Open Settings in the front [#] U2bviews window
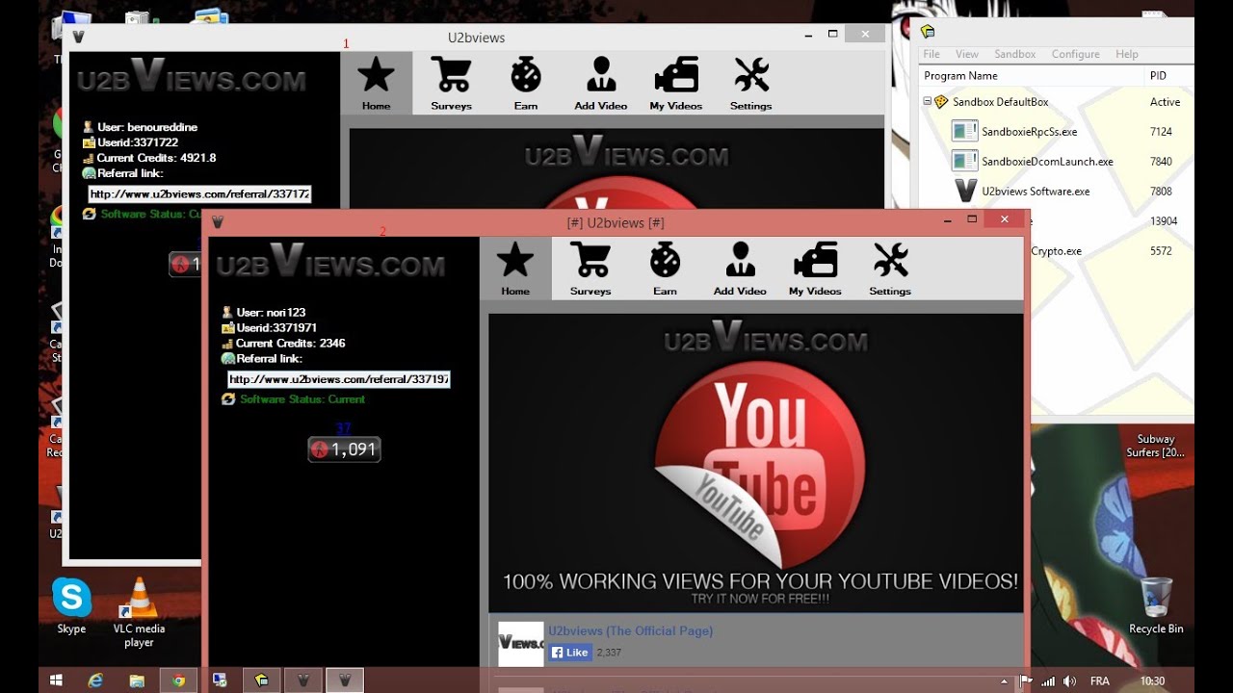 coord(890,269)
